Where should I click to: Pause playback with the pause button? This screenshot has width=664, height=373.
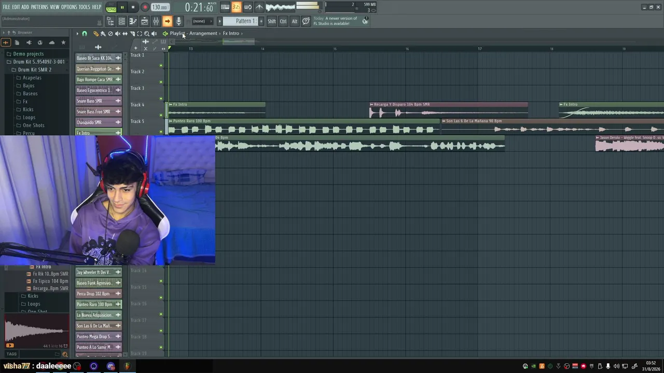pos(122,7)
